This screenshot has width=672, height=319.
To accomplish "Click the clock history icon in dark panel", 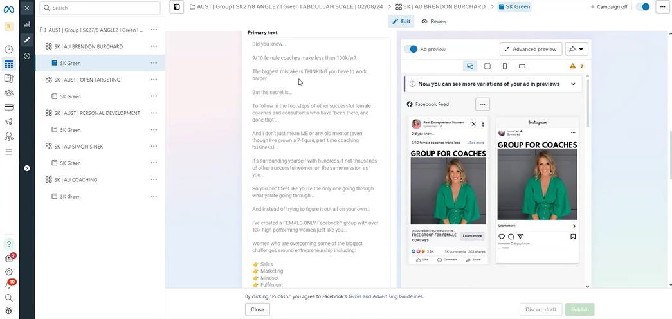I will [x=27, y=56].
